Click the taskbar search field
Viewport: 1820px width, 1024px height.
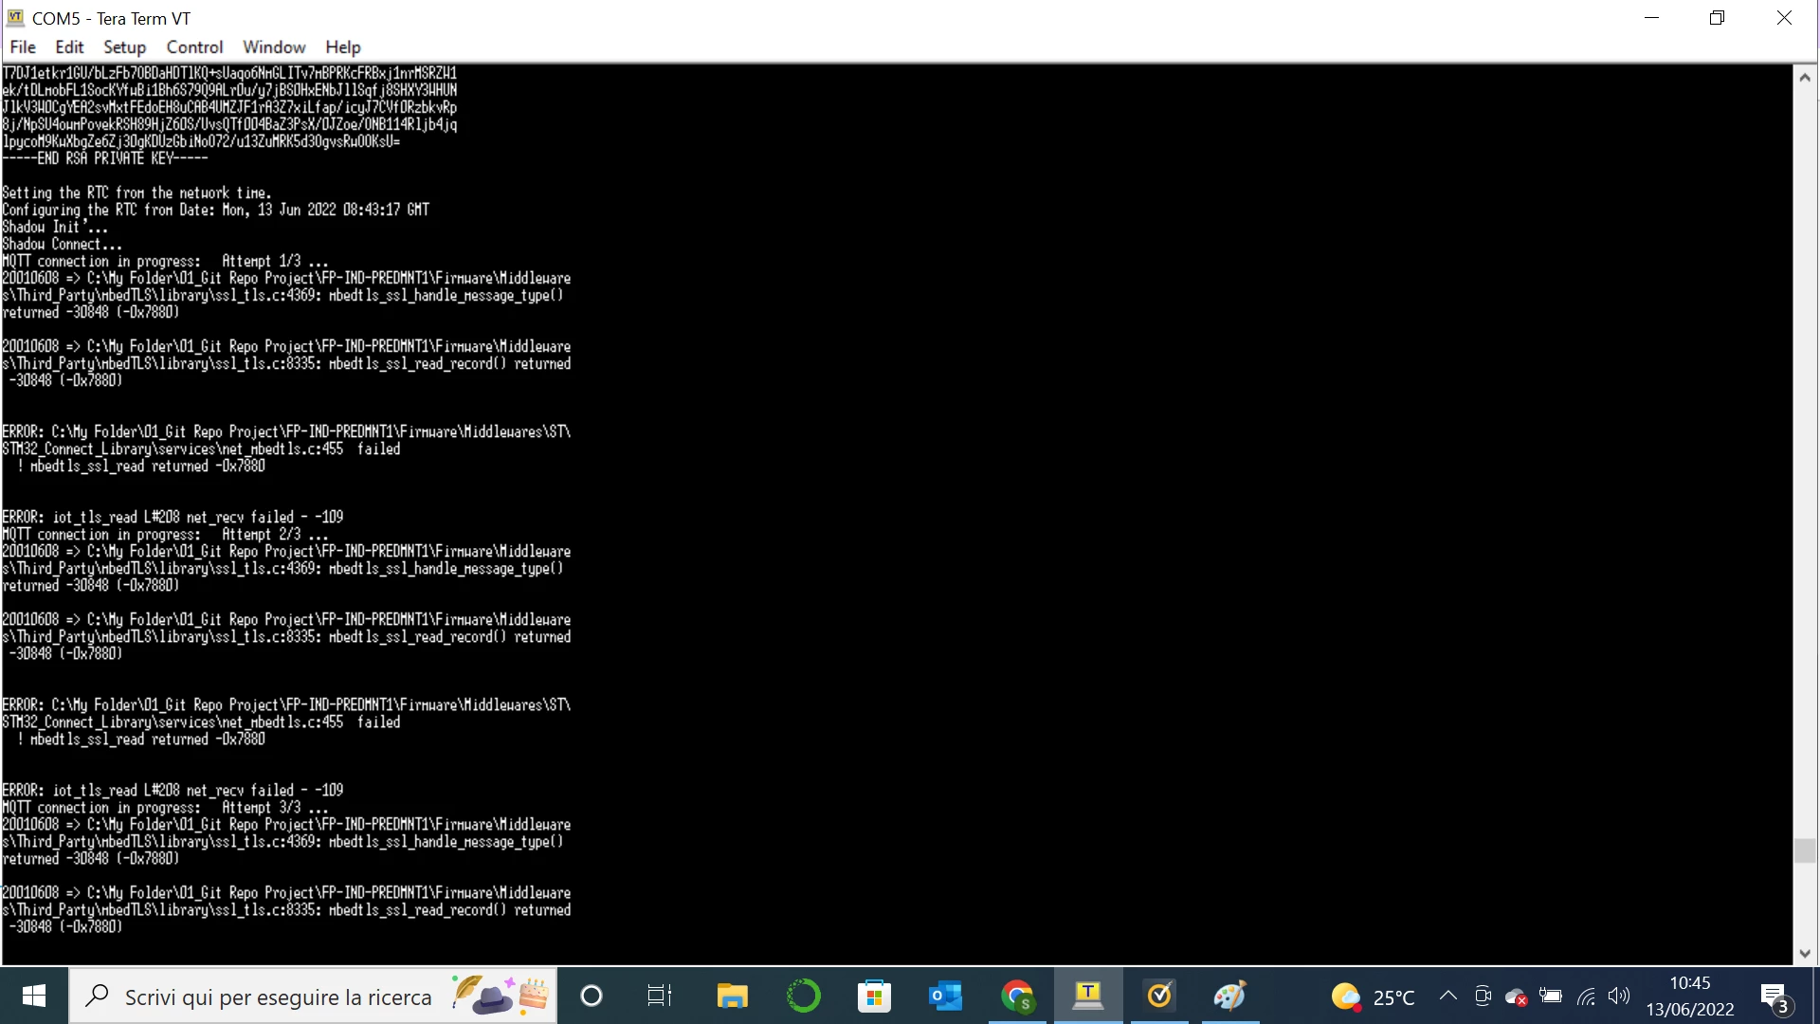pyautogui.click(x=313, y=996)
